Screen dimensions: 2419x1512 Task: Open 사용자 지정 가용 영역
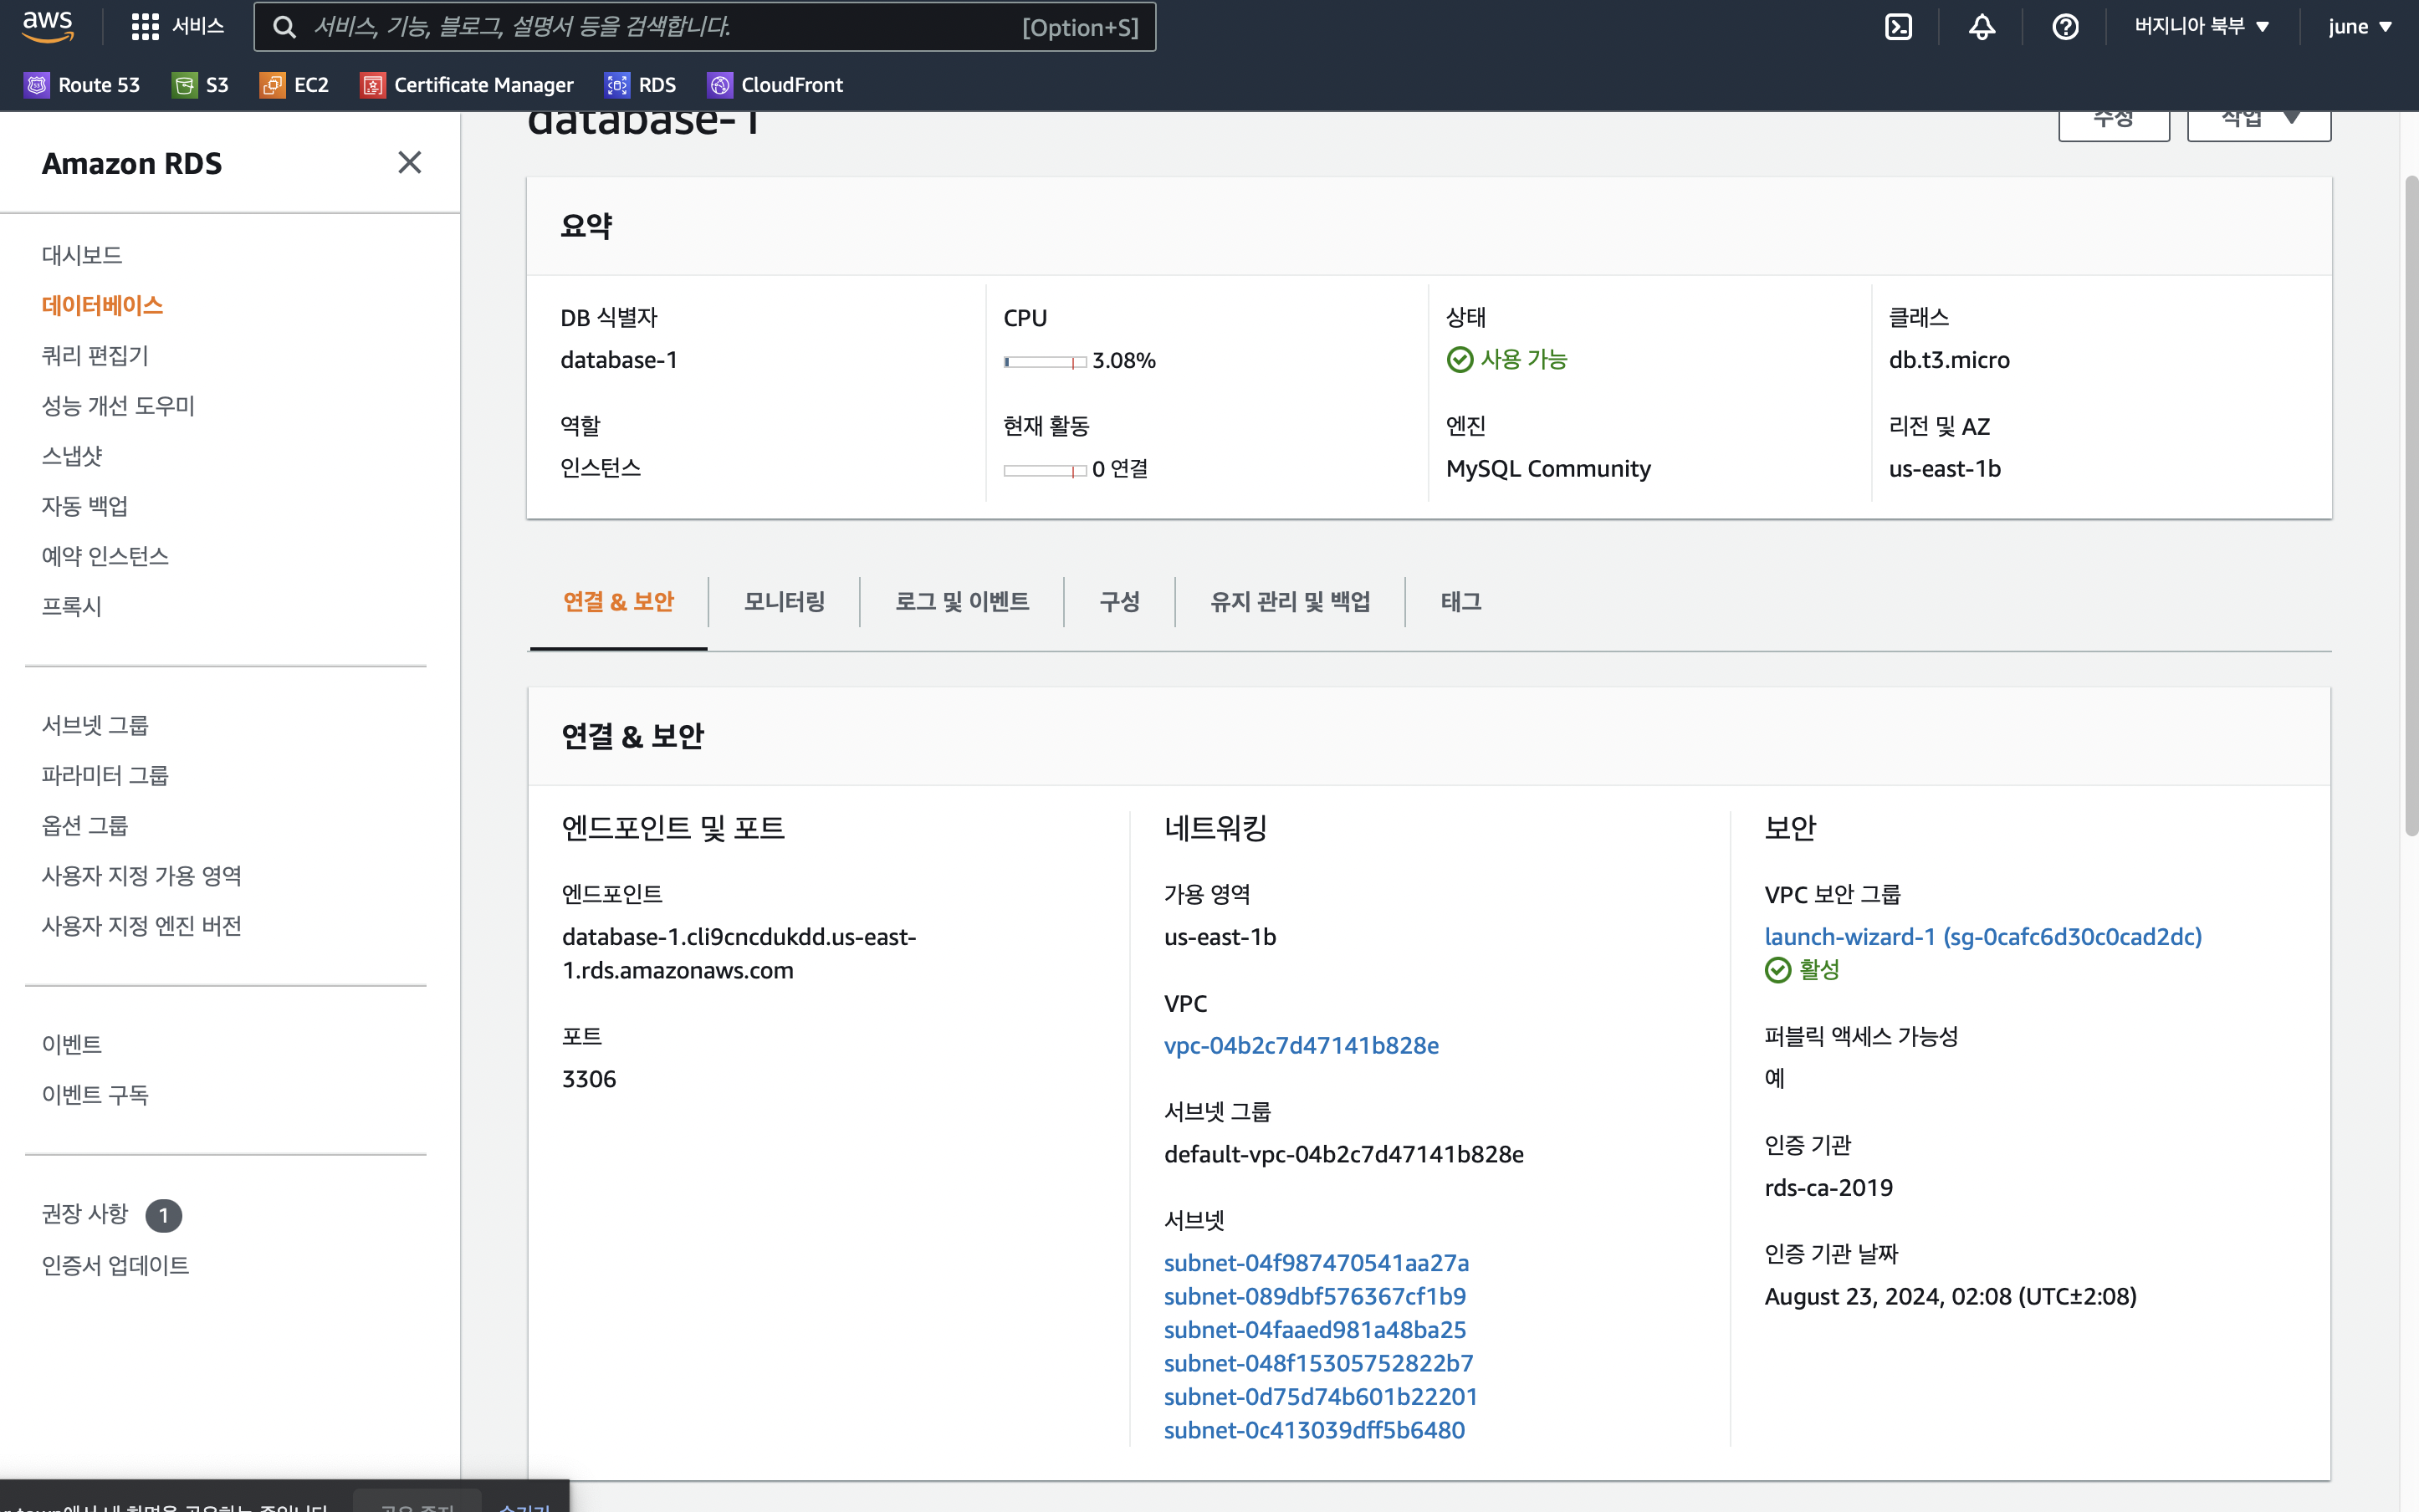[x=142, y=875]
